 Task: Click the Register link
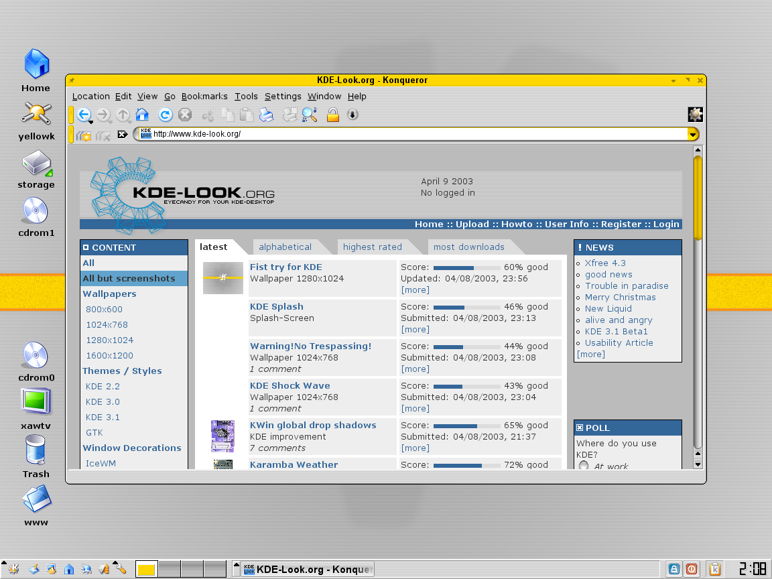pyautogui.click(x=621, y=224)
